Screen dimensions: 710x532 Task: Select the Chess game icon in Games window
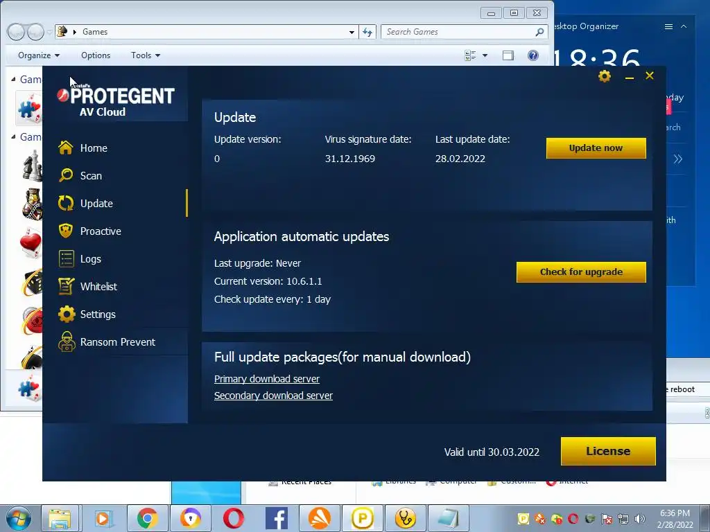coord(33,166)
